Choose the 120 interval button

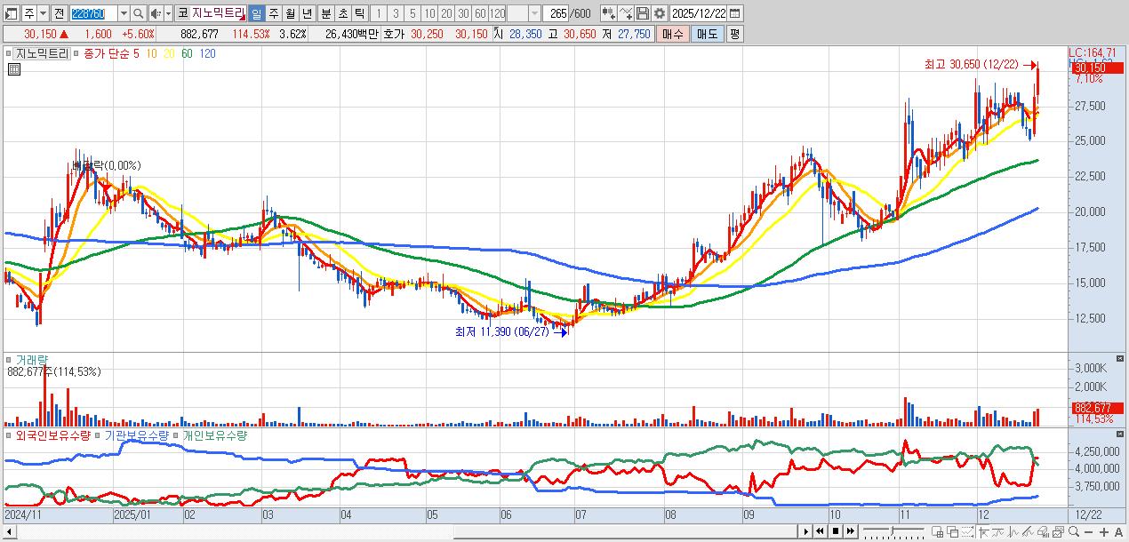(x=498, y=13)
